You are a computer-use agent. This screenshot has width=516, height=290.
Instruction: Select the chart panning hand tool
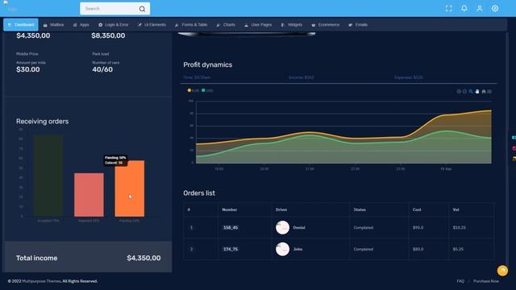coord(477,91)
